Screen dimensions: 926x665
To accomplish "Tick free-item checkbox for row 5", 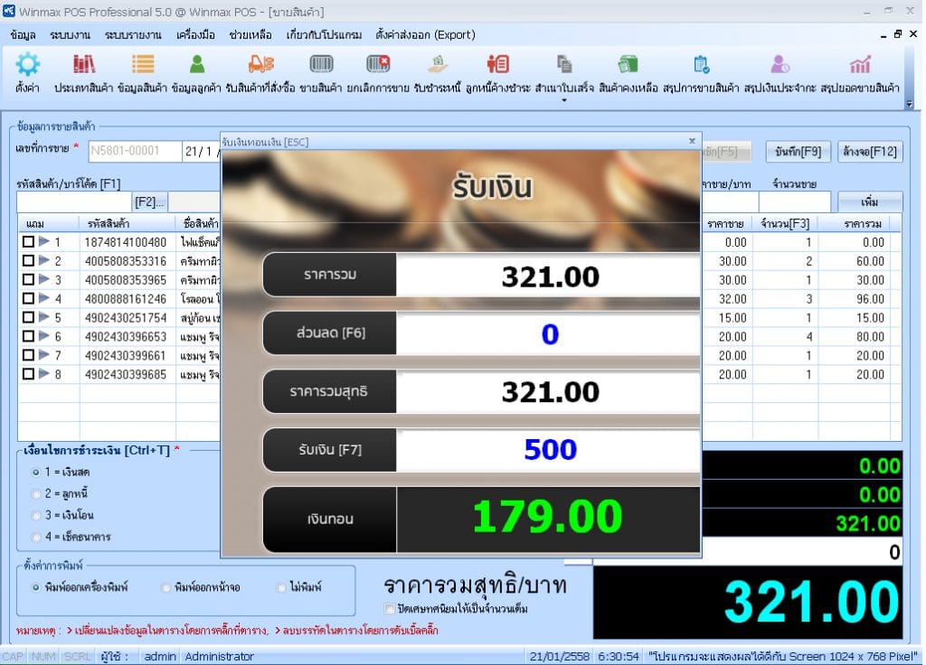I will pos(28,317).
